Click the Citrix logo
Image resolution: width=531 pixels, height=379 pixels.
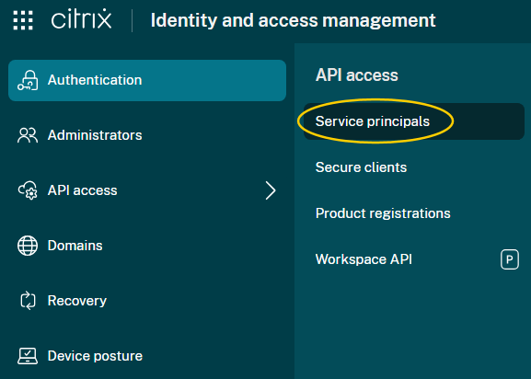[81, 19]
